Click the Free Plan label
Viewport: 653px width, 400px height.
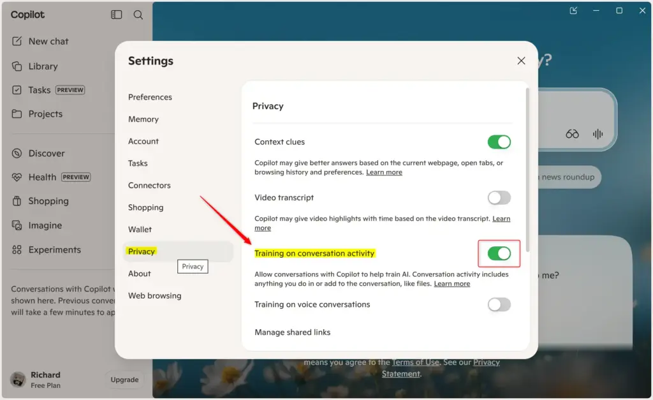(45, 385)
